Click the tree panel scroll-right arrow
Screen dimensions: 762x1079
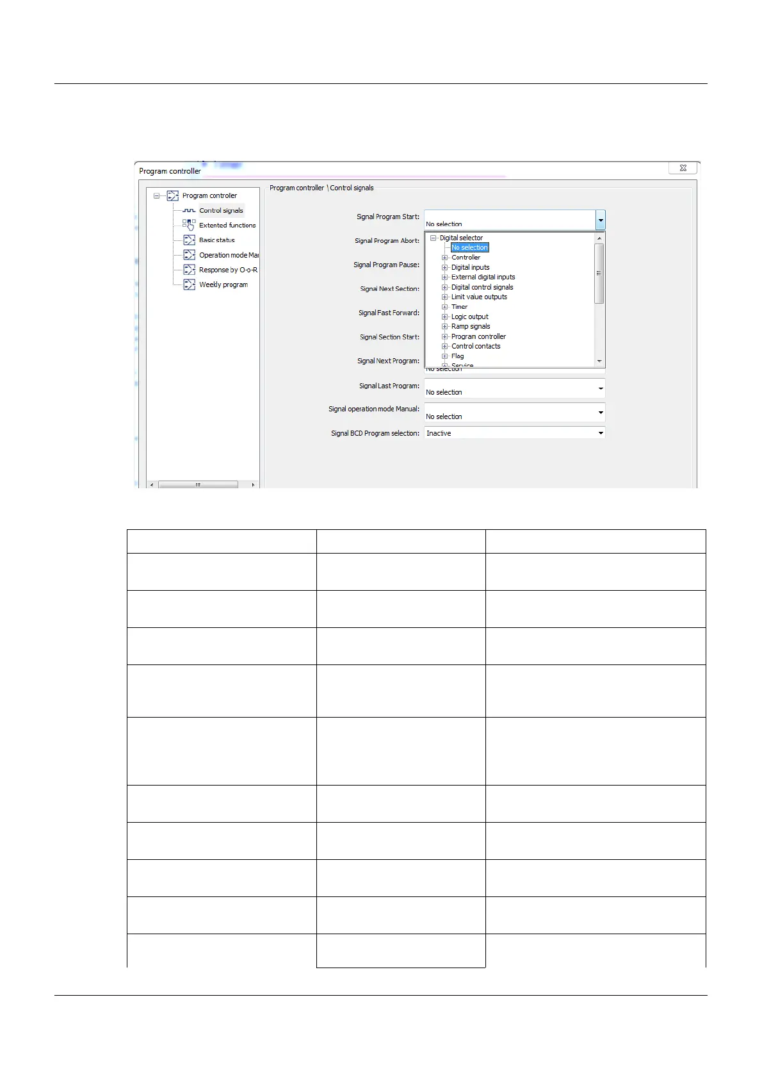click(253, 484)
